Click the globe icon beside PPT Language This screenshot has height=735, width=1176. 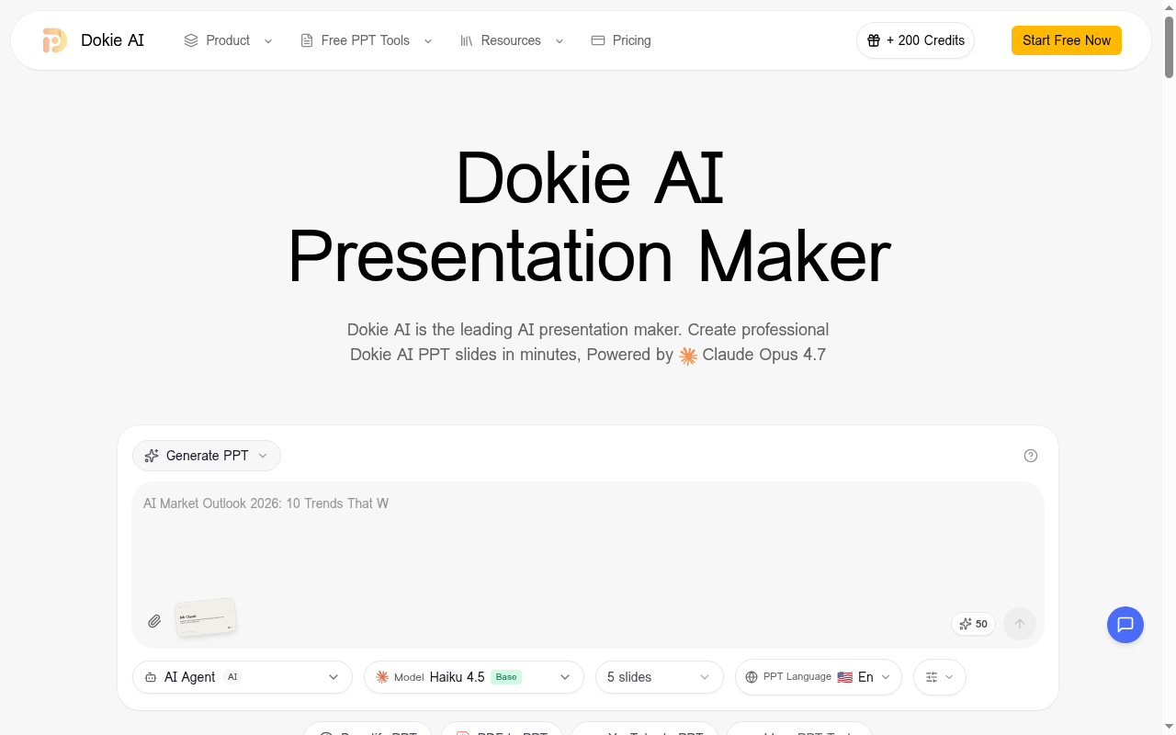752,677
